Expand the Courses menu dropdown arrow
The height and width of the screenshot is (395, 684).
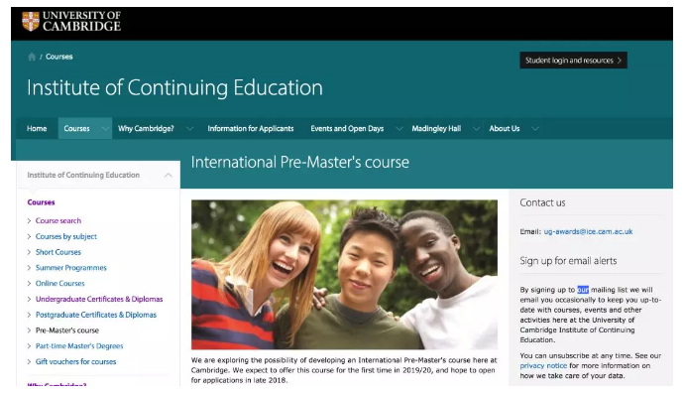click(x=105, y=128)
